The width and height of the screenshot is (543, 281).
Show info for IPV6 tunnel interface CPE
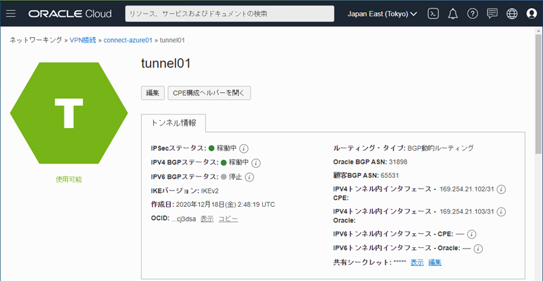471,235
